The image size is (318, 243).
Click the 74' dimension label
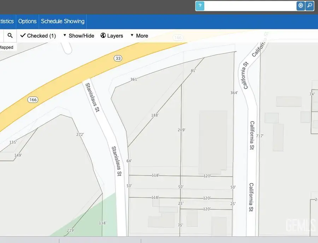coord(312,94)
